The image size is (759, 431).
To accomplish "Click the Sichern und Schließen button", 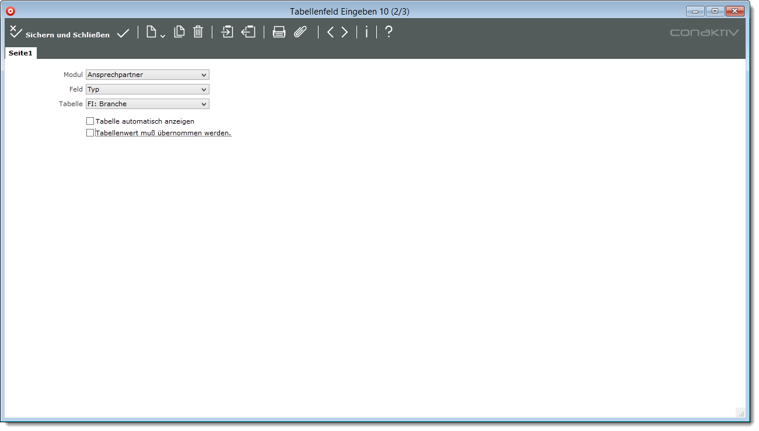I will tap(60, 34).
